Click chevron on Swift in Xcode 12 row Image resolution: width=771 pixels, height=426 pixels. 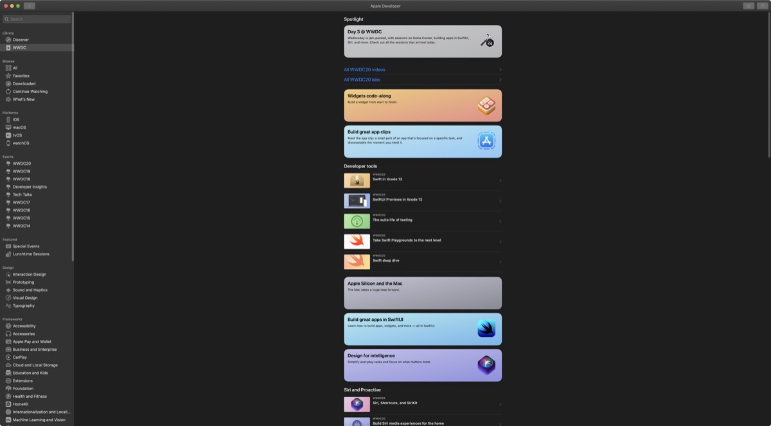[x=501, y=181]
